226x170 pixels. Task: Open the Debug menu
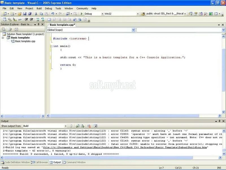(48, 8)
